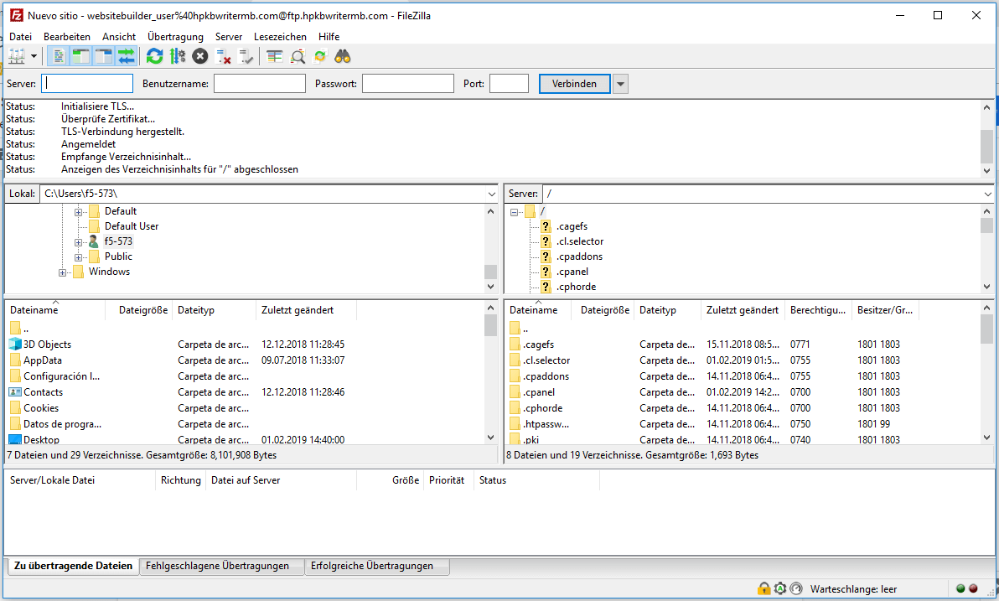
Task: Select the 3D Objects folder icon
Action: pos(15,345)
